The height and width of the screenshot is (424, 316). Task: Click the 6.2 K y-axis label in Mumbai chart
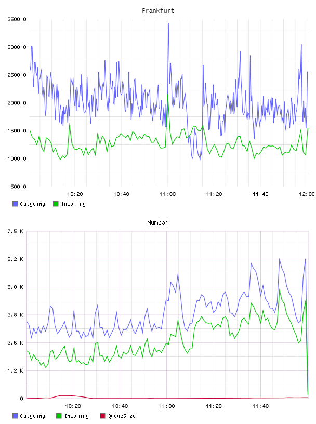click(x=16, y=259)
